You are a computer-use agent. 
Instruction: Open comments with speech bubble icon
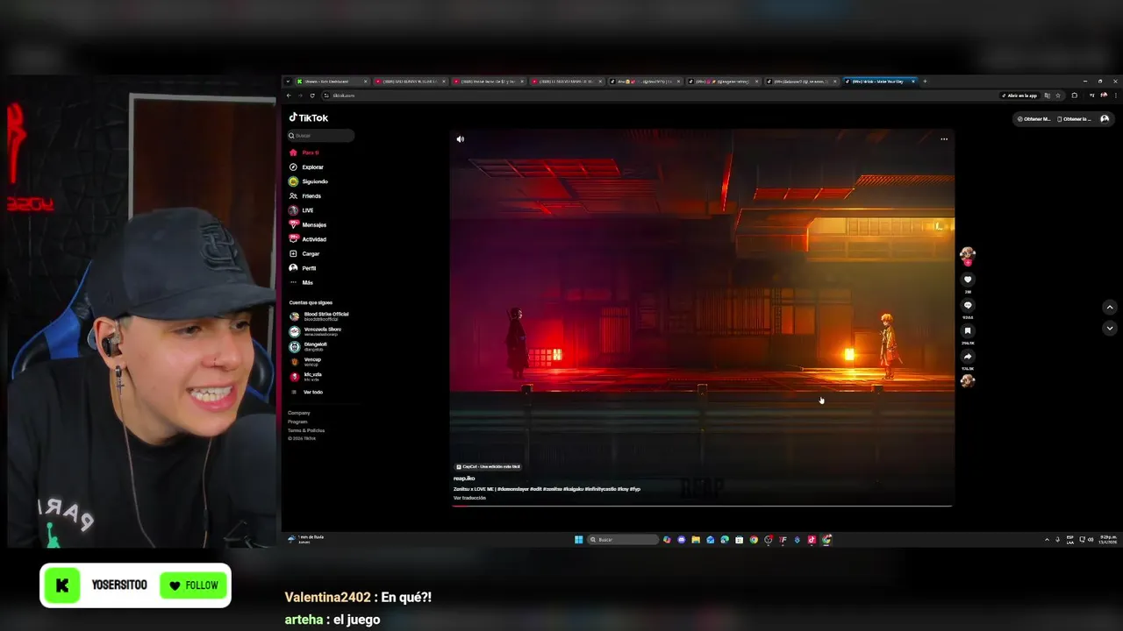(x=968, y=305)
